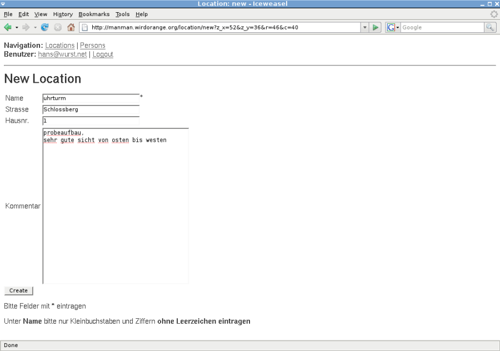Image resolution: width=500 pixels, height=351 pixels.
Task: Open the Google search engine dropdown
Action: pyautogui.click(x=393, y=27)
